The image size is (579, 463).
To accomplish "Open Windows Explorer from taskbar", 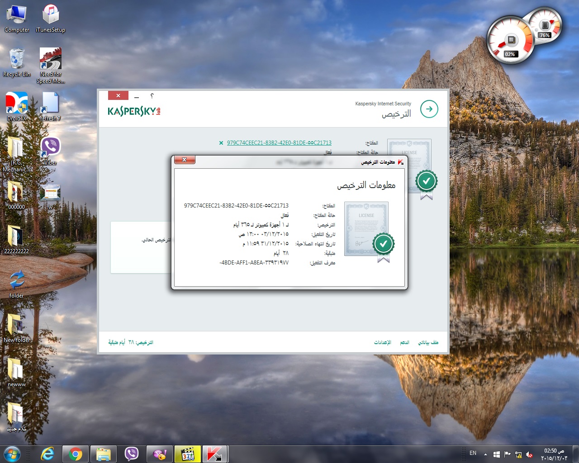I will (104, 454).
